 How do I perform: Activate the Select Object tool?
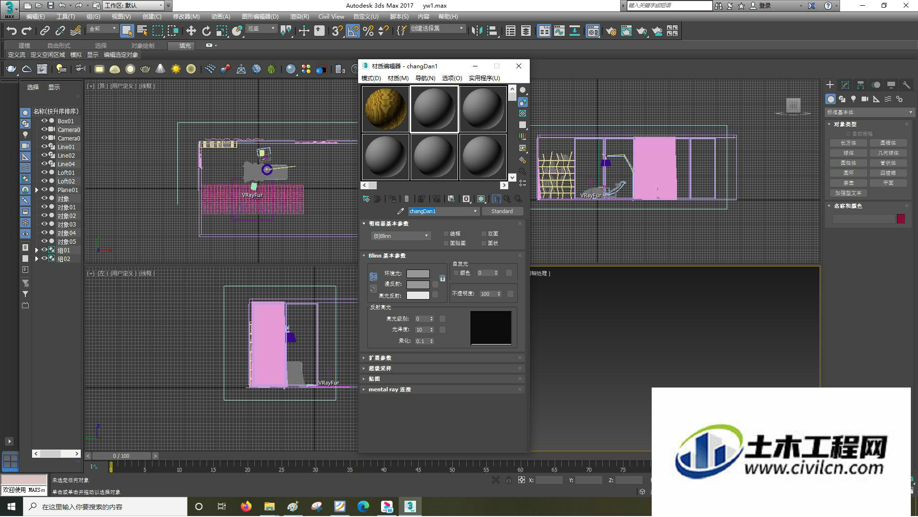pyautogui.click(x=127, y=31)
